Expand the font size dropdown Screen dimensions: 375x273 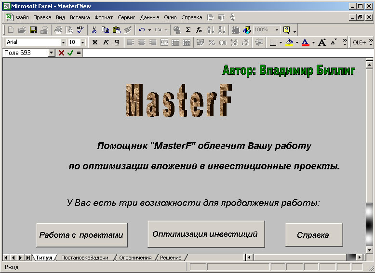click(x=83, y=42)
